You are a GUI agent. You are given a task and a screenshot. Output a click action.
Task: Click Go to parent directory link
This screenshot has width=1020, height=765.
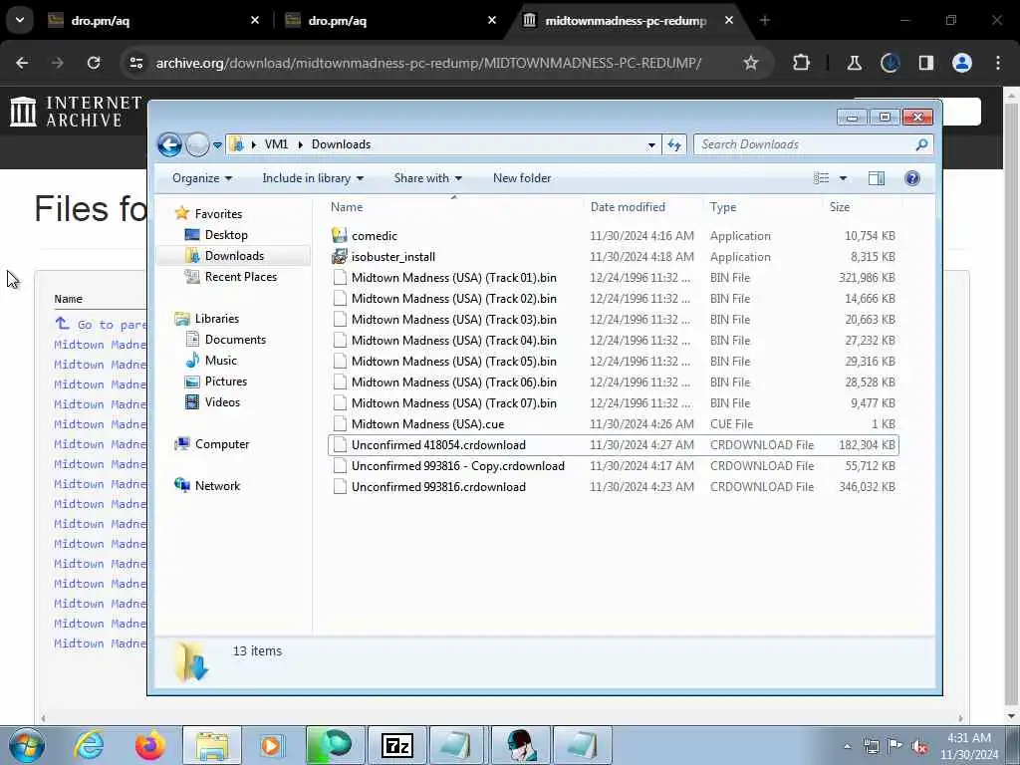[x=101, y=324]
